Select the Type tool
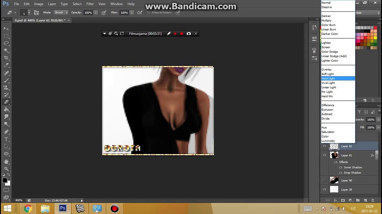The image size is (382, 214). (6, 139)
